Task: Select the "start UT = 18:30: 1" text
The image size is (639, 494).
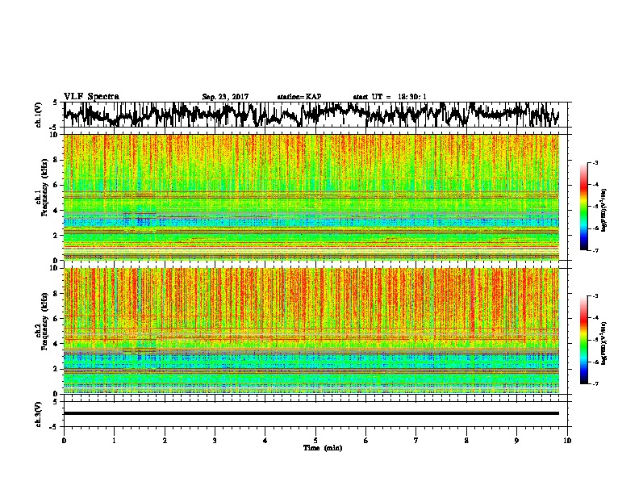Action: [390, 97]
